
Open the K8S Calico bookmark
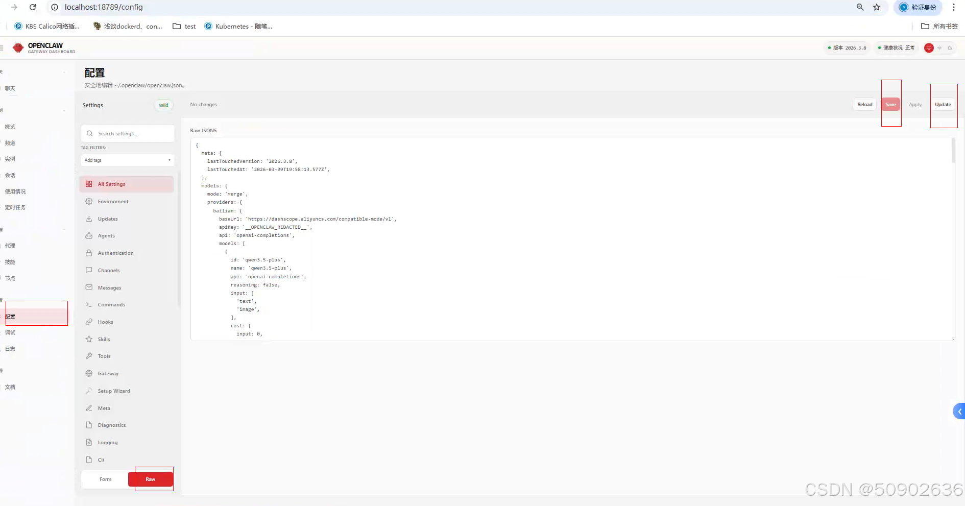point(47,26)
